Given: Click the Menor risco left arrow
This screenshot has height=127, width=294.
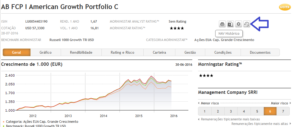Looking at the screenshot, I should coord(199,103).
